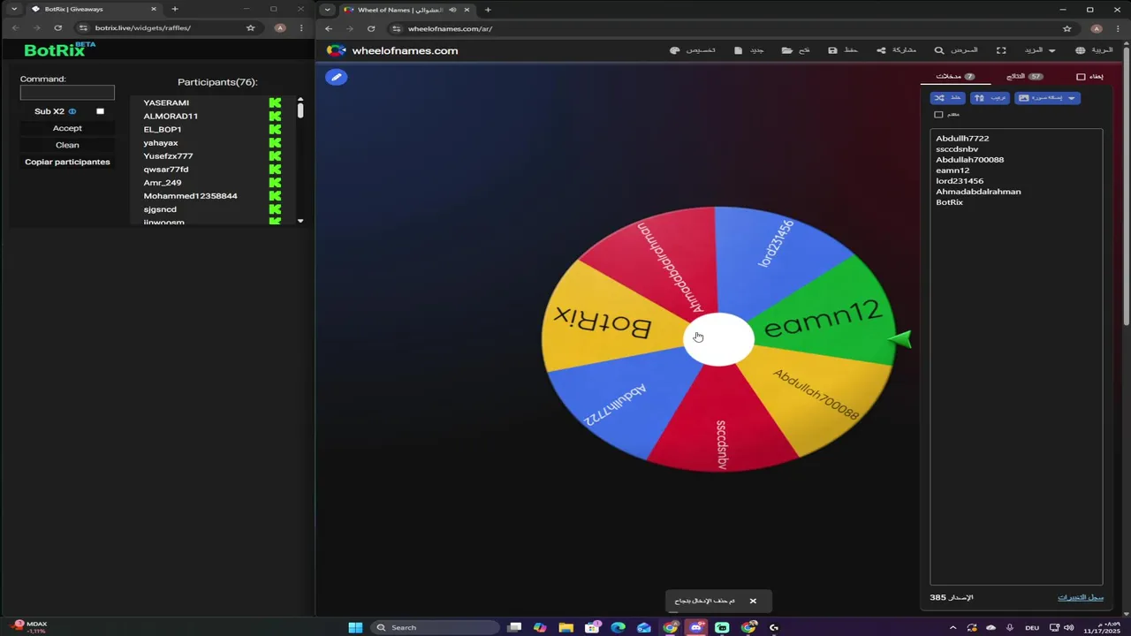Open Discord from the taskbar
1131x636 pixels.
(696, 627)
